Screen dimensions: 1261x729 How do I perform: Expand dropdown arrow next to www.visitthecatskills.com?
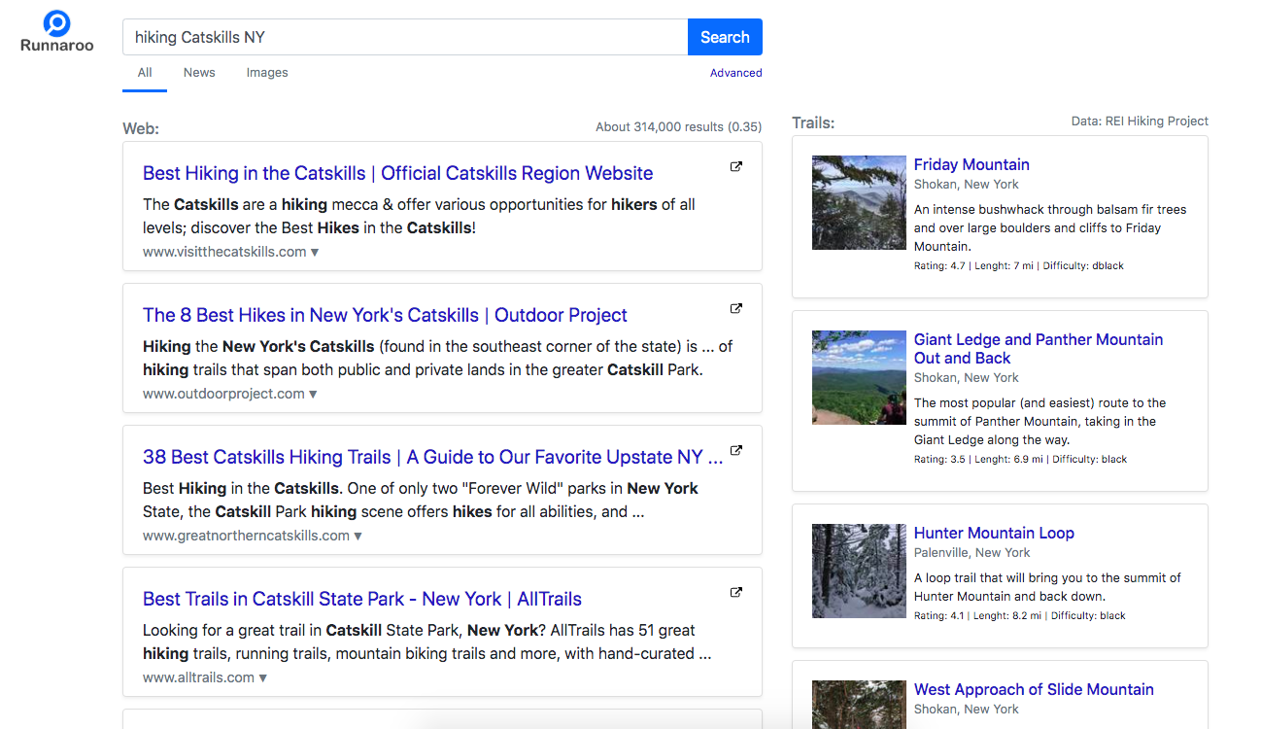315,253
